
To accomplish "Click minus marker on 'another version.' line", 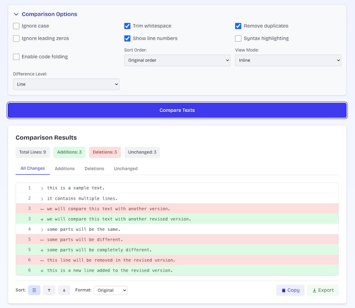I will click(x=42, y=209).
